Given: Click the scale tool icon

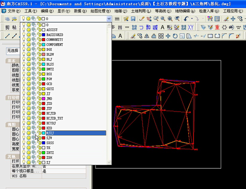Looking at the screenshot, I should click(182, 36).
